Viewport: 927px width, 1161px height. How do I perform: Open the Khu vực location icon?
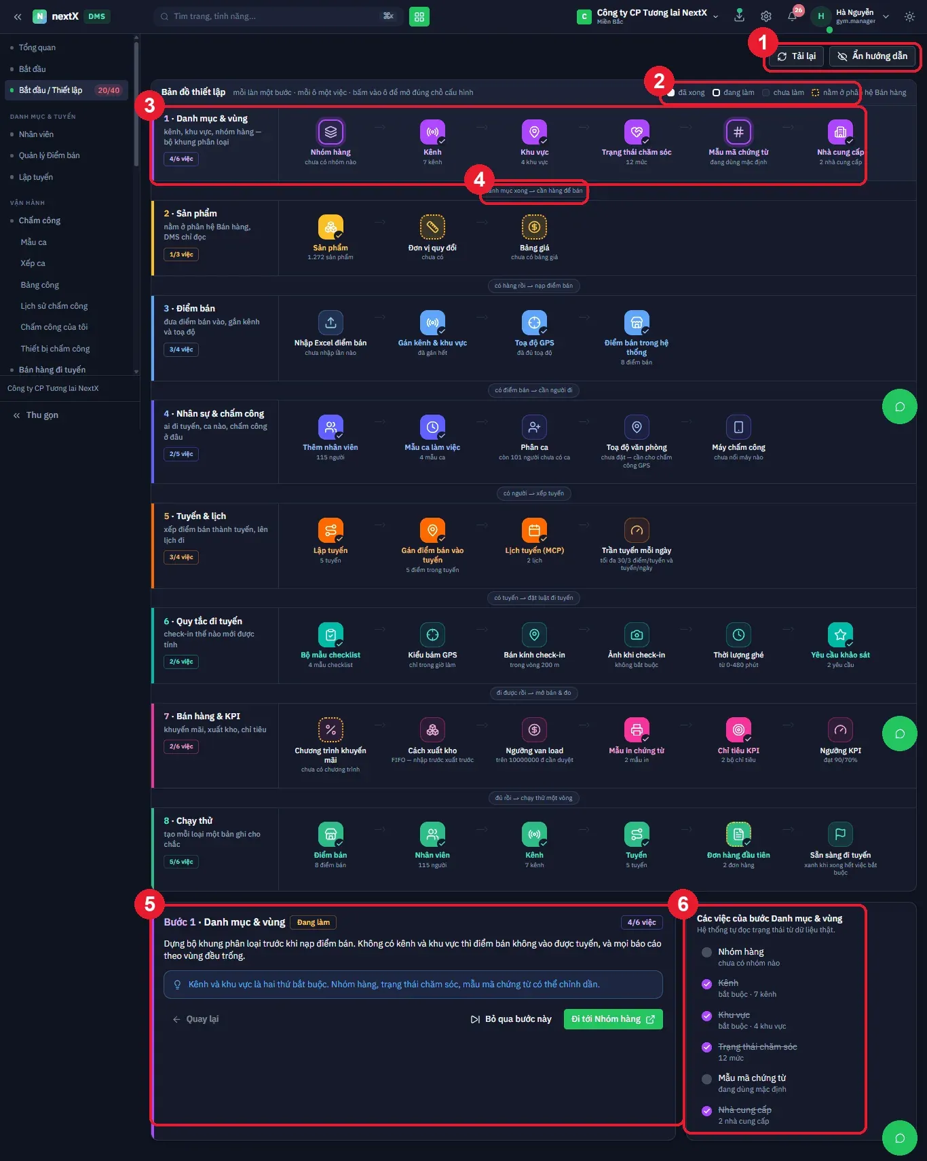[534, 132]
